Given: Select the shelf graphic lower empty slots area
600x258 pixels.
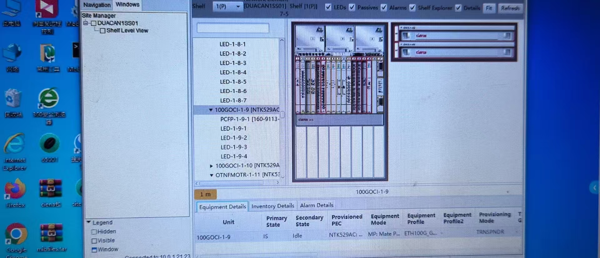Looking at the screenshot, I should [340, 152].
